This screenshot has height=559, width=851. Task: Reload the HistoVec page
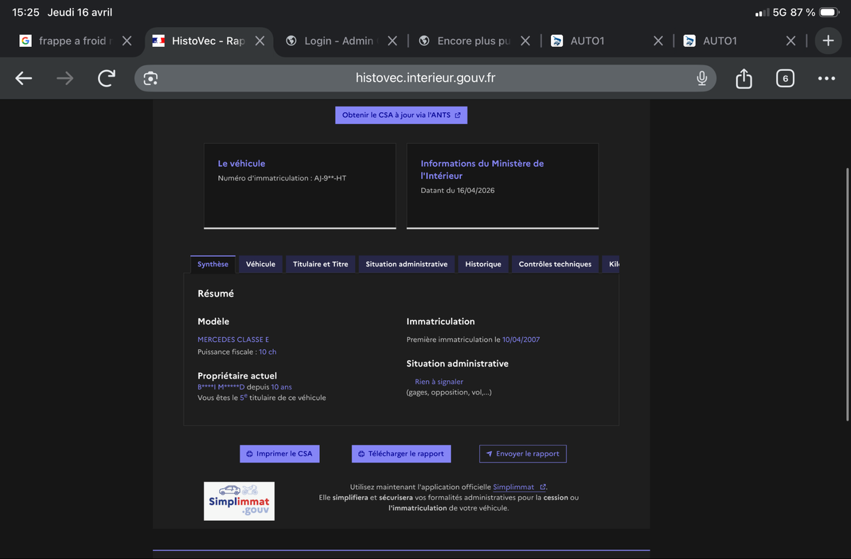click(x=106, y=79)
